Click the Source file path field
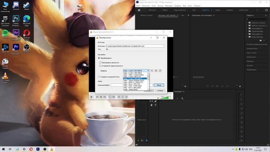Image resolution: width=270 pixels, height=152 pixels. (135, 46)
